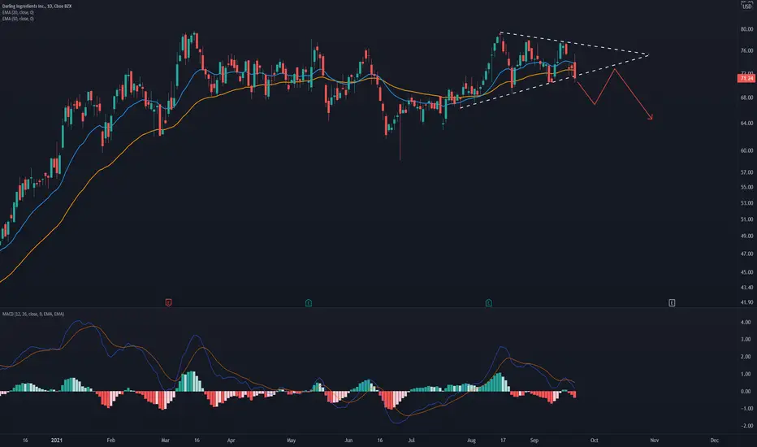Click the 47.00 price axis label
Viewport: 757px width, 447px height.
click(x=747, y=254)
